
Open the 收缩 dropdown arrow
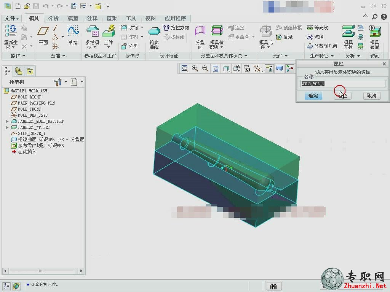coord(142,27)
